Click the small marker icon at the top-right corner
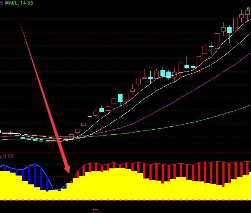This screenshot has width=251, height=213. pos(248,8)
